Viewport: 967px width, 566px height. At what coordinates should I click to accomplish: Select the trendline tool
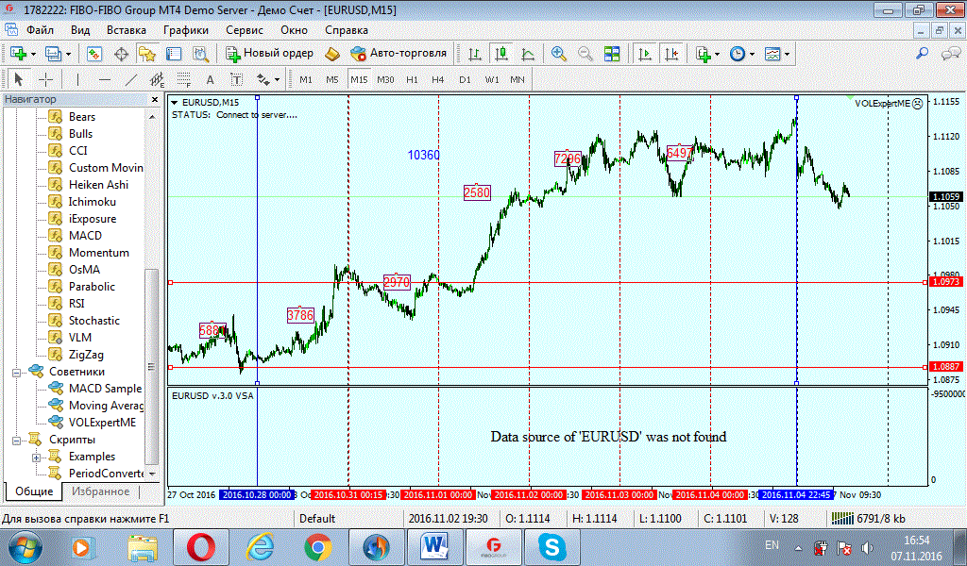pos(131,79)
